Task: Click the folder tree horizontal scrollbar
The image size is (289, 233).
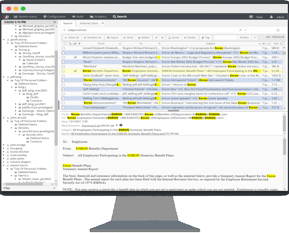Action: [x=24, y=184]
